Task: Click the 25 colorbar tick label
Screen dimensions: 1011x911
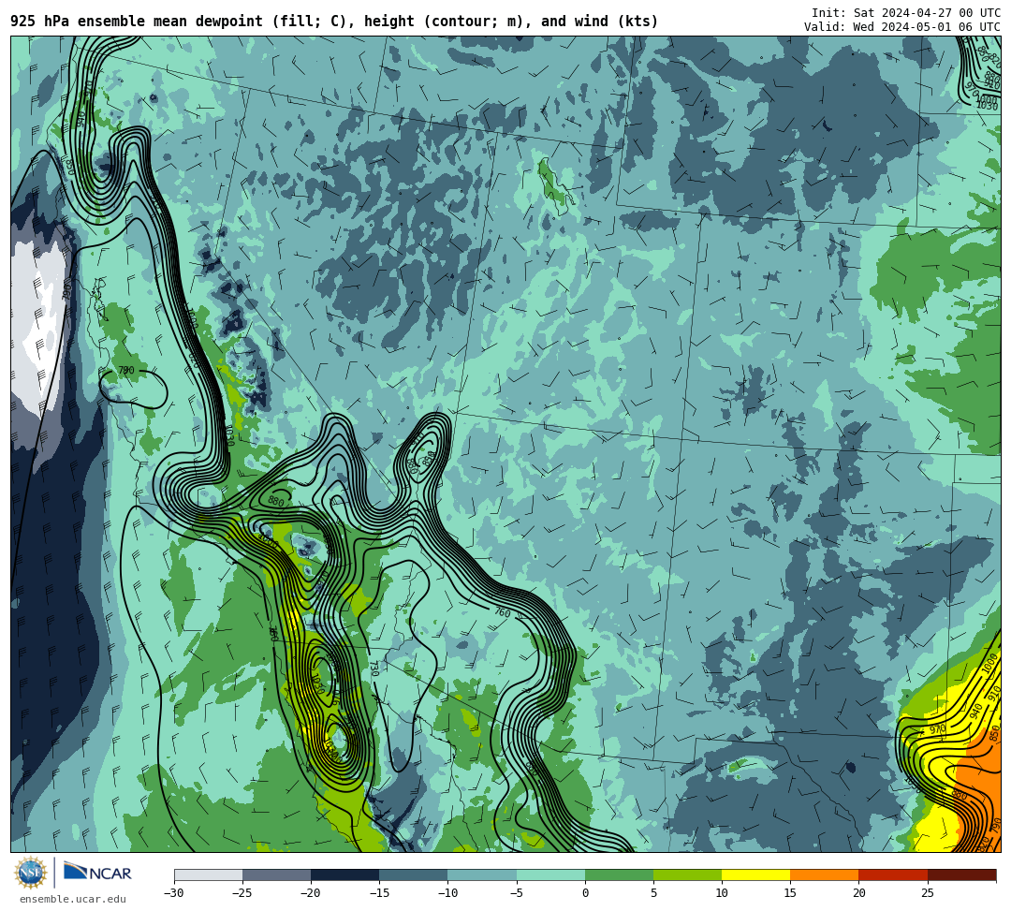Action: [927, 893]
